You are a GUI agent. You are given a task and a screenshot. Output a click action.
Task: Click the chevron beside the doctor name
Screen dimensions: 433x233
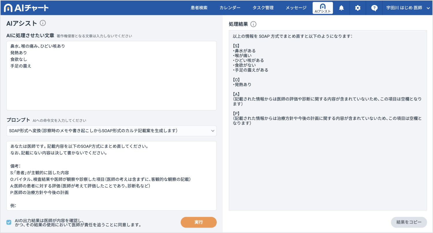(x=428, y=8)
